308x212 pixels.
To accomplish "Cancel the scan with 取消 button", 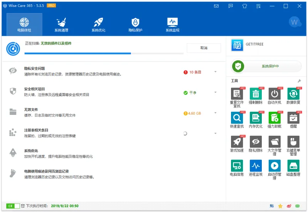I will [204, 48].
